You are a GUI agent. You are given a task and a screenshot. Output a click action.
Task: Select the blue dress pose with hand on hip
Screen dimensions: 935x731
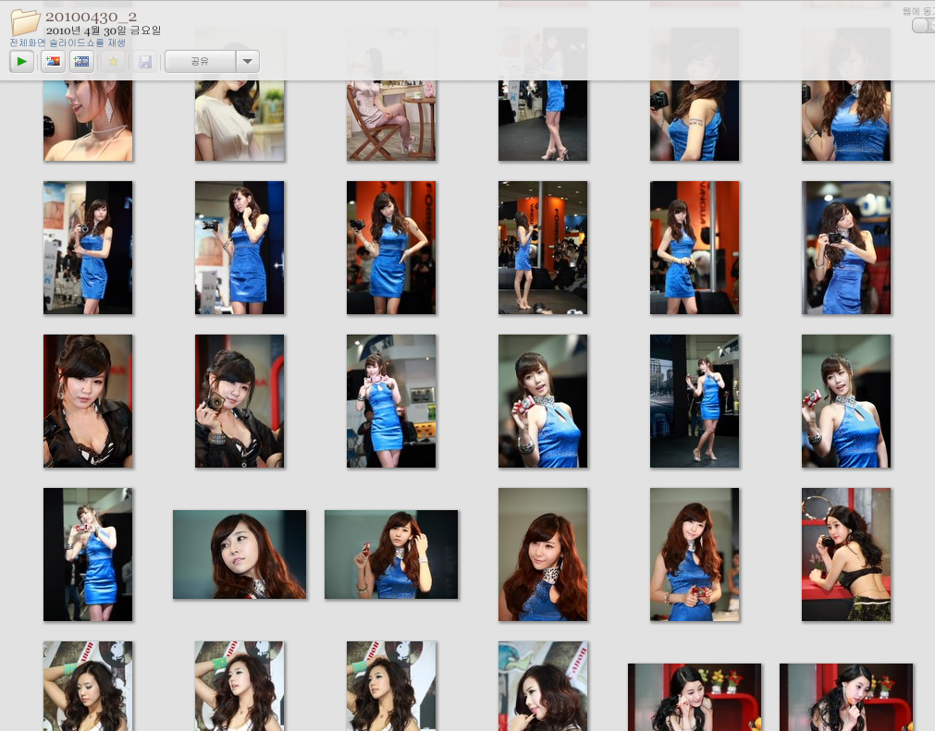[x=391, y=248]
